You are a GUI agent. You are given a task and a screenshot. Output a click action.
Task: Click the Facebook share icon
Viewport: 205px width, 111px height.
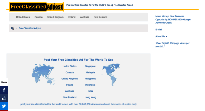pyautogui.click(x=4, y=90)
